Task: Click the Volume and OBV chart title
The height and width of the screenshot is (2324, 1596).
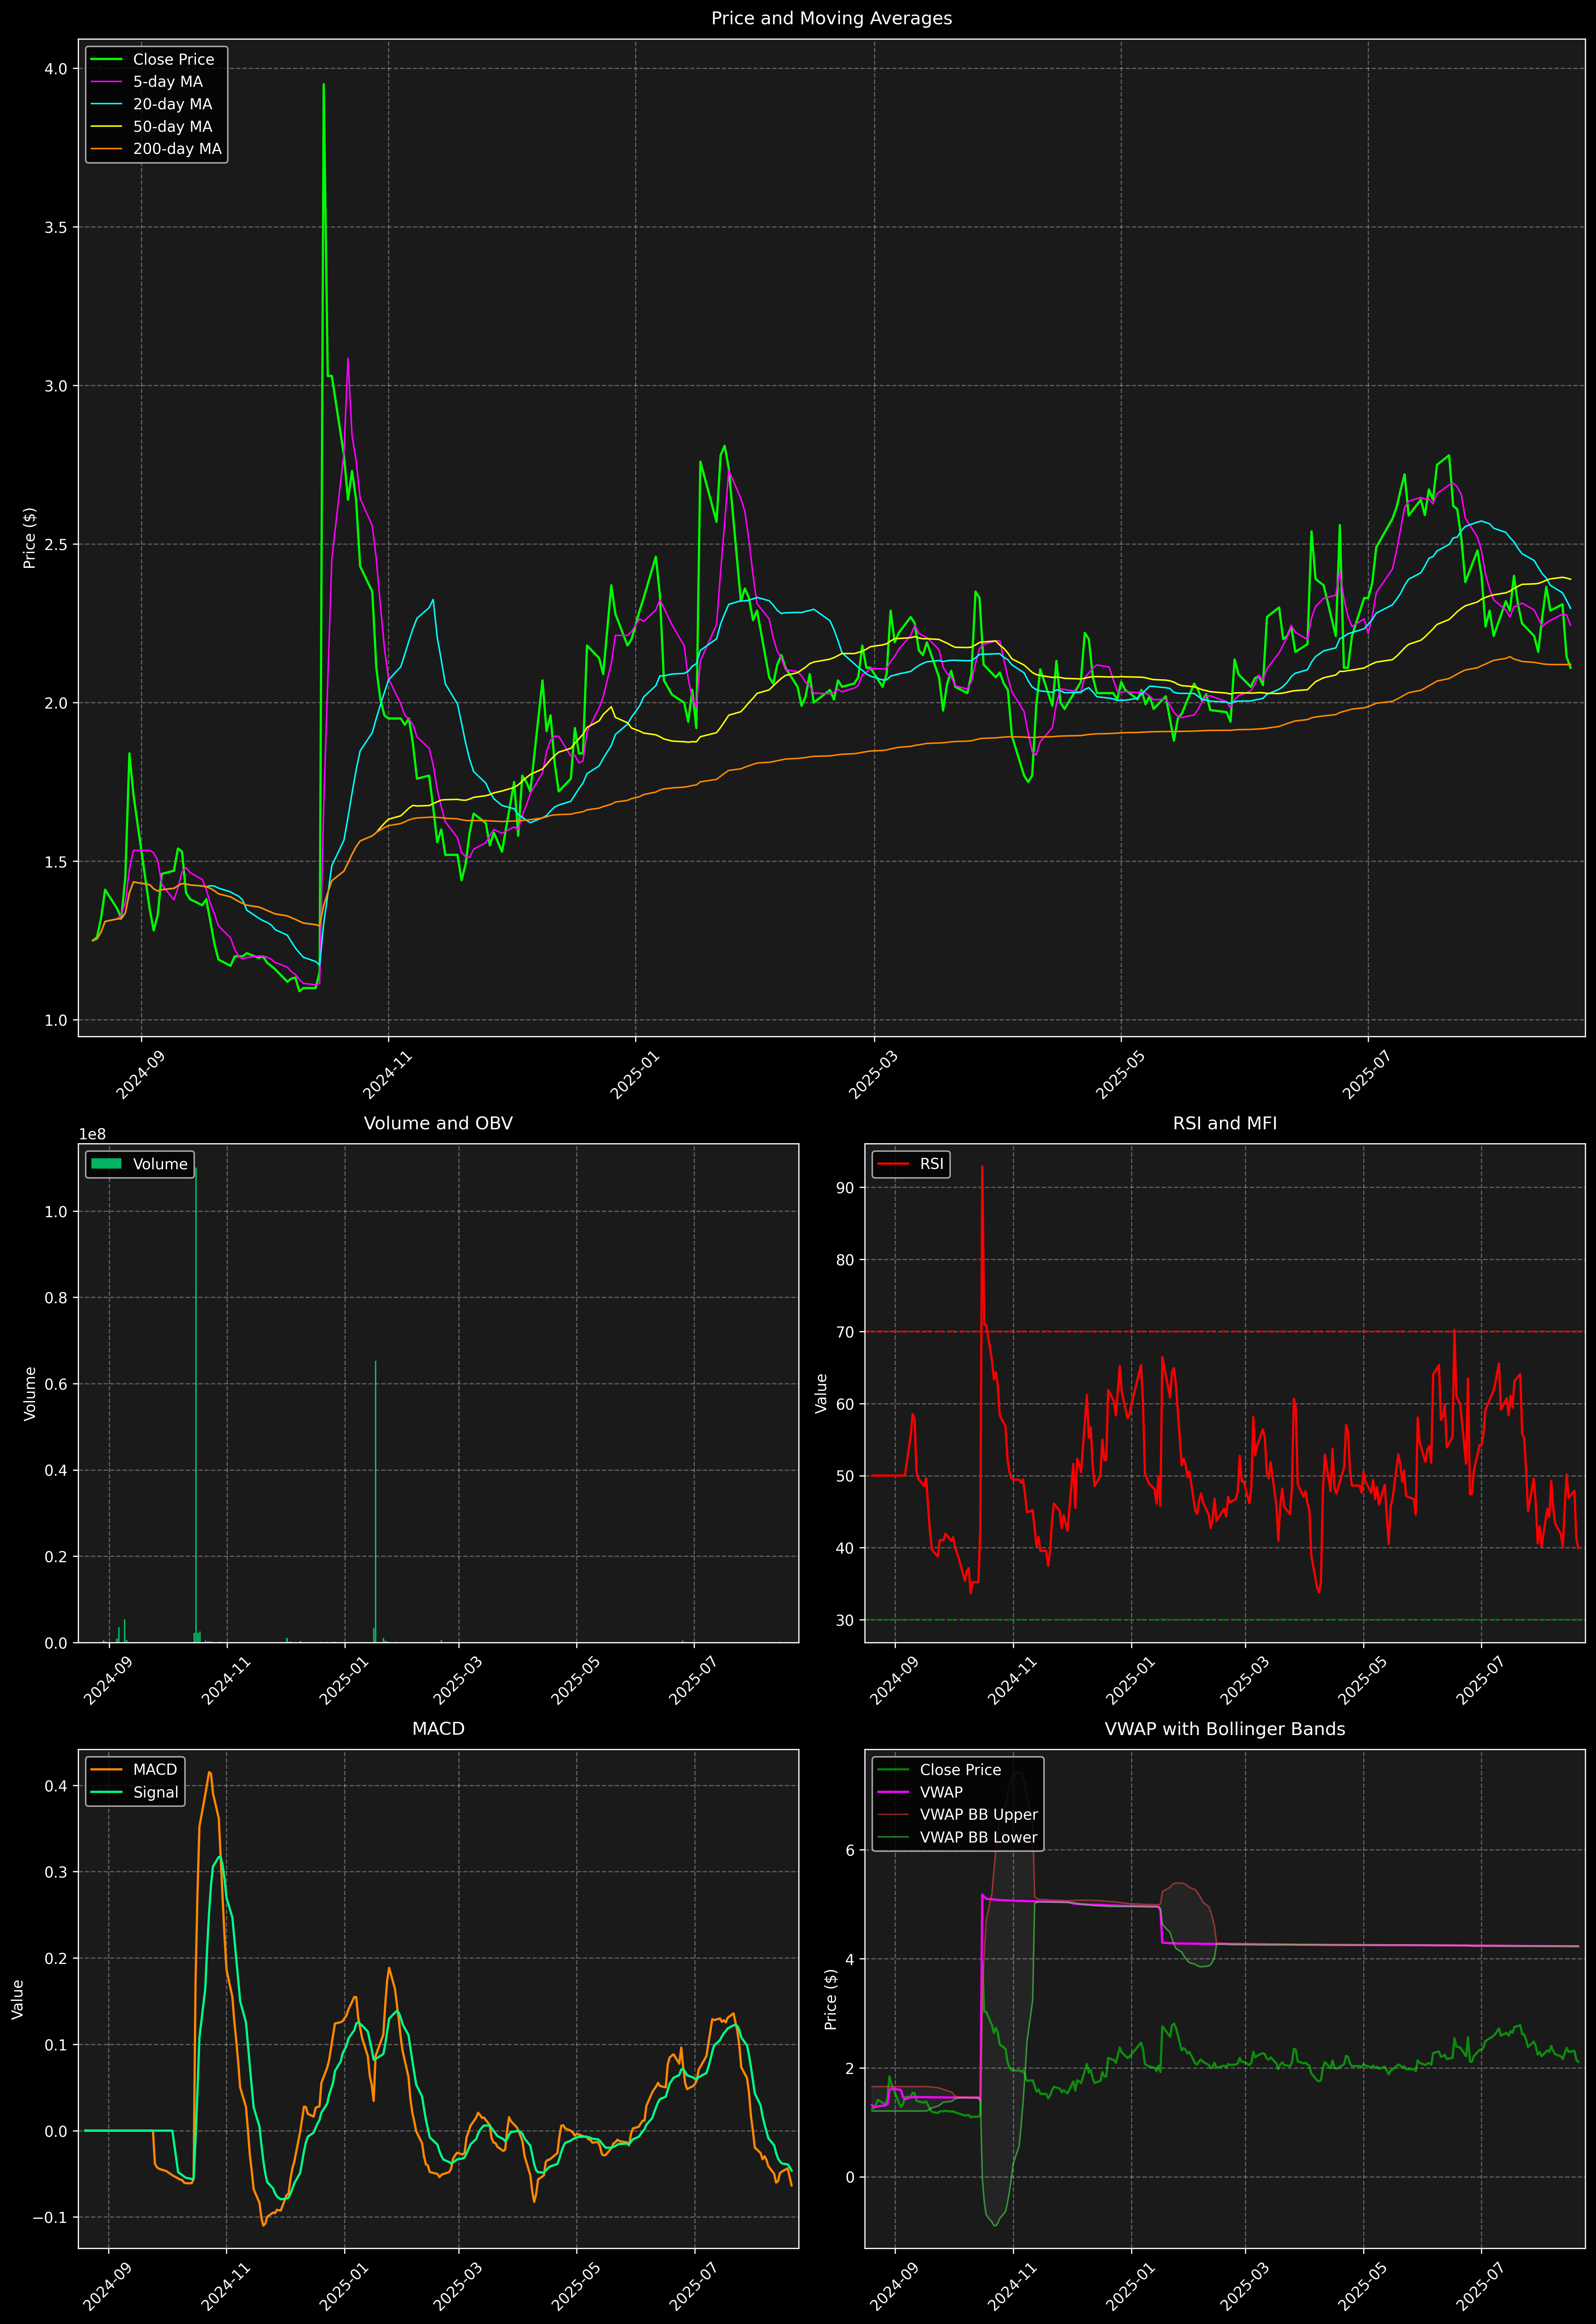Action: (438, 1123)
